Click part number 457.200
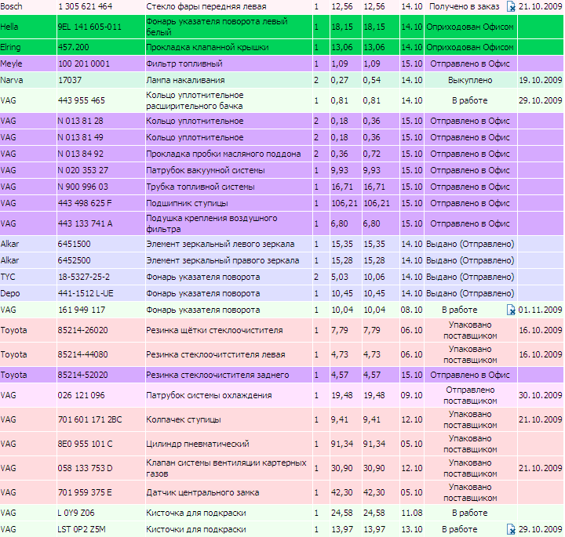 (x=74, y=47)
